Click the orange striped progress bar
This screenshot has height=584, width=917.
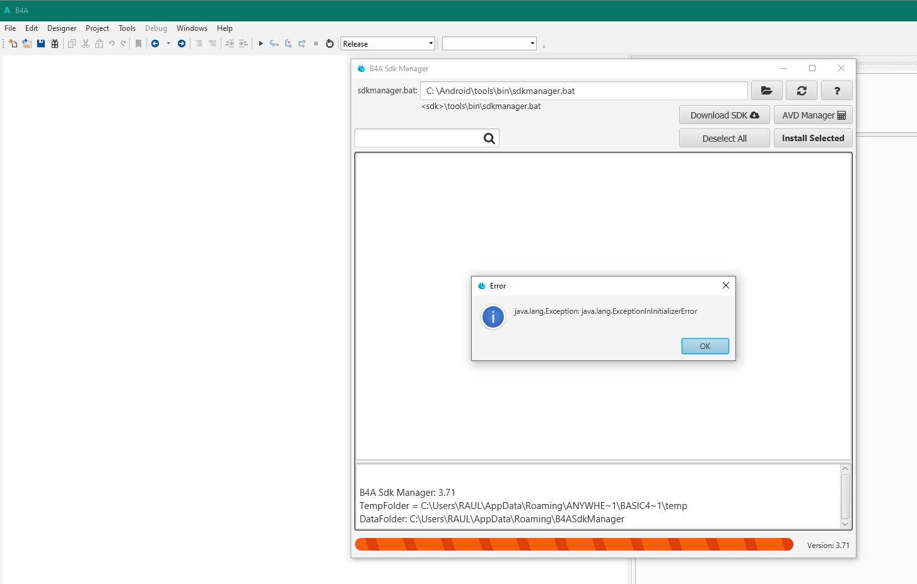(x=574, y=544)
